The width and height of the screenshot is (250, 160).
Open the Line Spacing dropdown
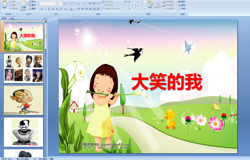pyautogui.click(x=99, y=4)
